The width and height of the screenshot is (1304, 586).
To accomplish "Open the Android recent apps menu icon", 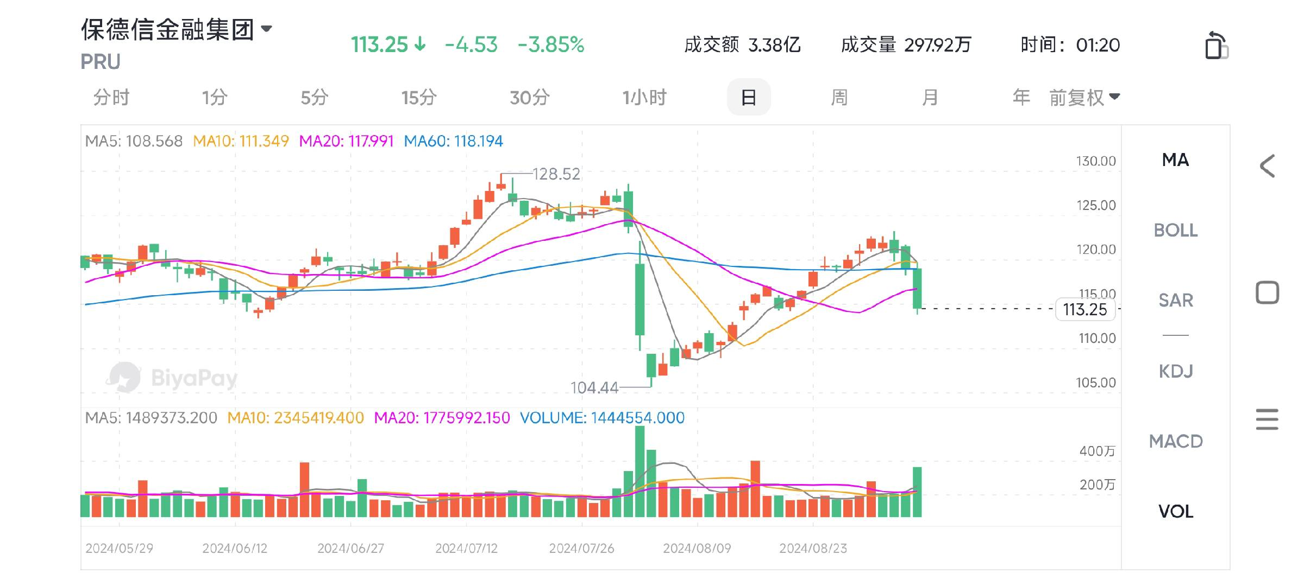I will [x=1267, y=419].
